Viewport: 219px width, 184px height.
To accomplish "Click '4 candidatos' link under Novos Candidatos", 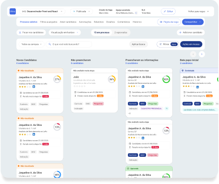I will (x=22, y=63).
